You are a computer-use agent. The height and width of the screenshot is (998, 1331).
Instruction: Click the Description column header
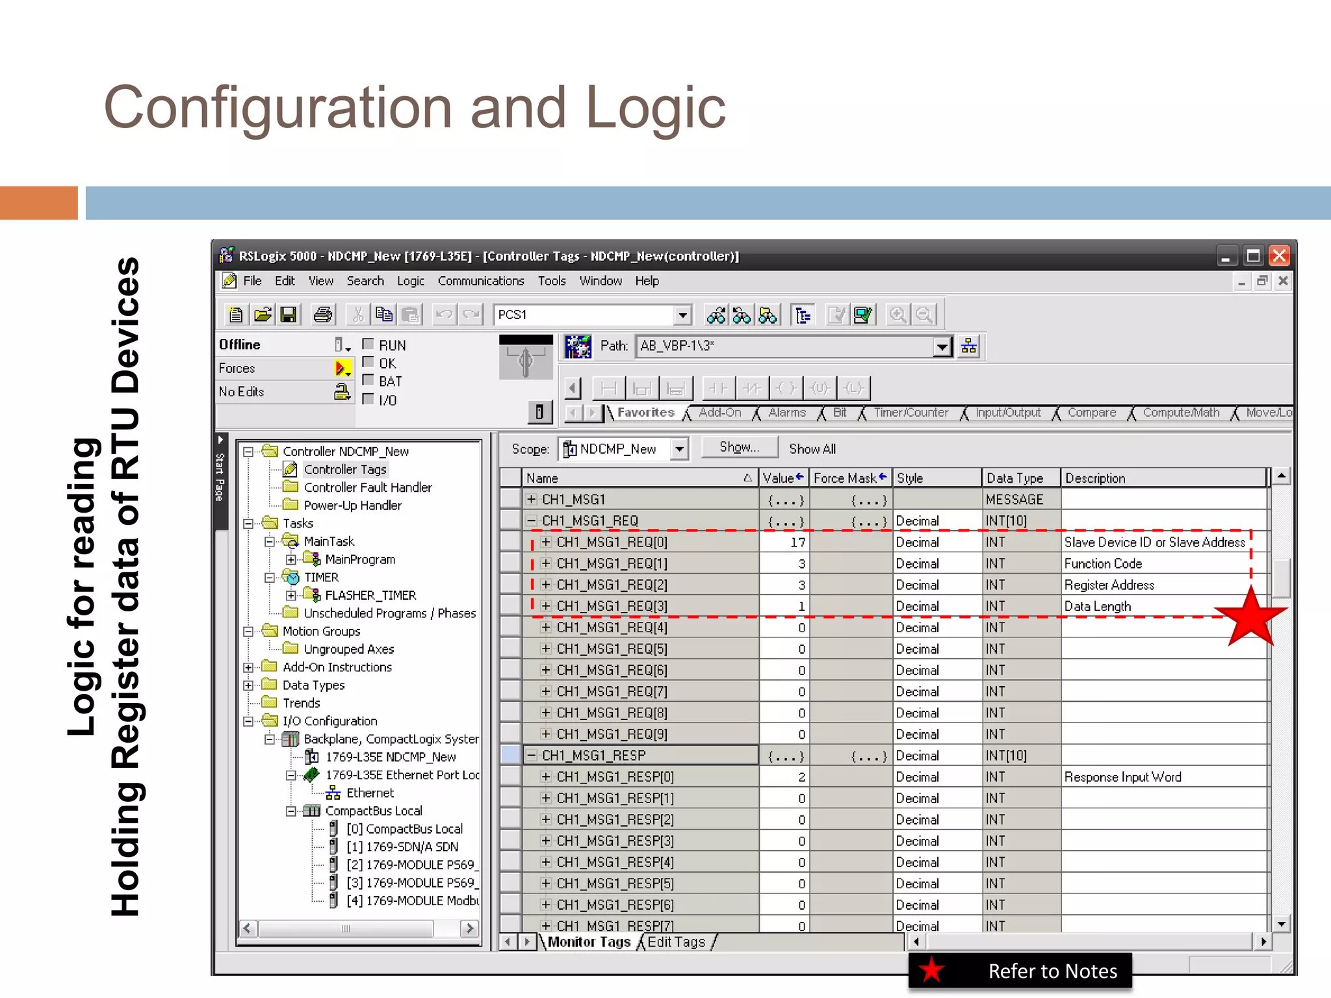(x=1164, y=478)
